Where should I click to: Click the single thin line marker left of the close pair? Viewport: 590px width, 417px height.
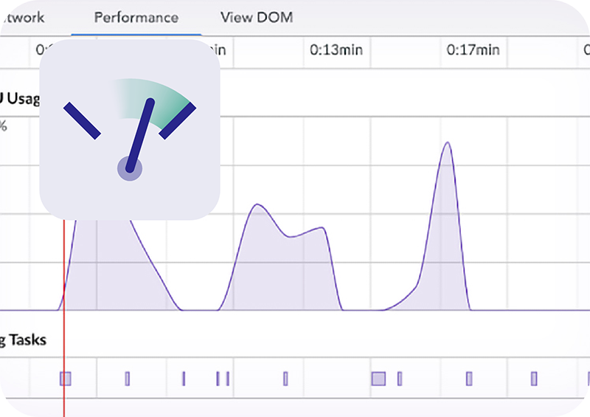[x=184, y=379]
